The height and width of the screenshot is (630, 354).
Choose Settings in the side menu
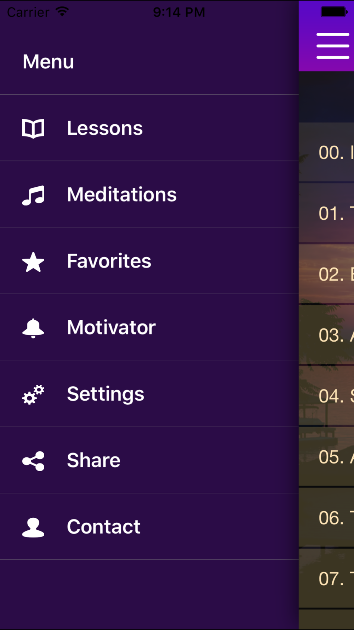[105, 394]
